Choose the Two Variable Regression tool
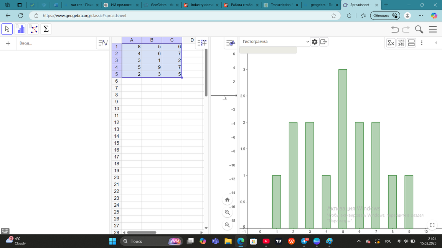 coord(33,29)
